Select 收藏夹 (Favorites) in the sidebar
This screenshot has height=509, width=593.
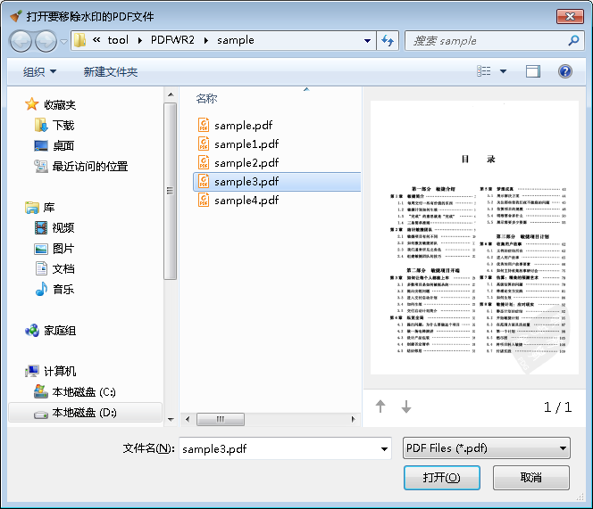(x=60, y=104)
